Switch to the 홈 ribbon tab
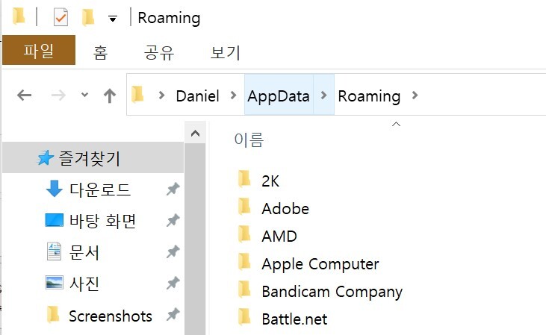The image size is (546, 335). tap(100, 52)
